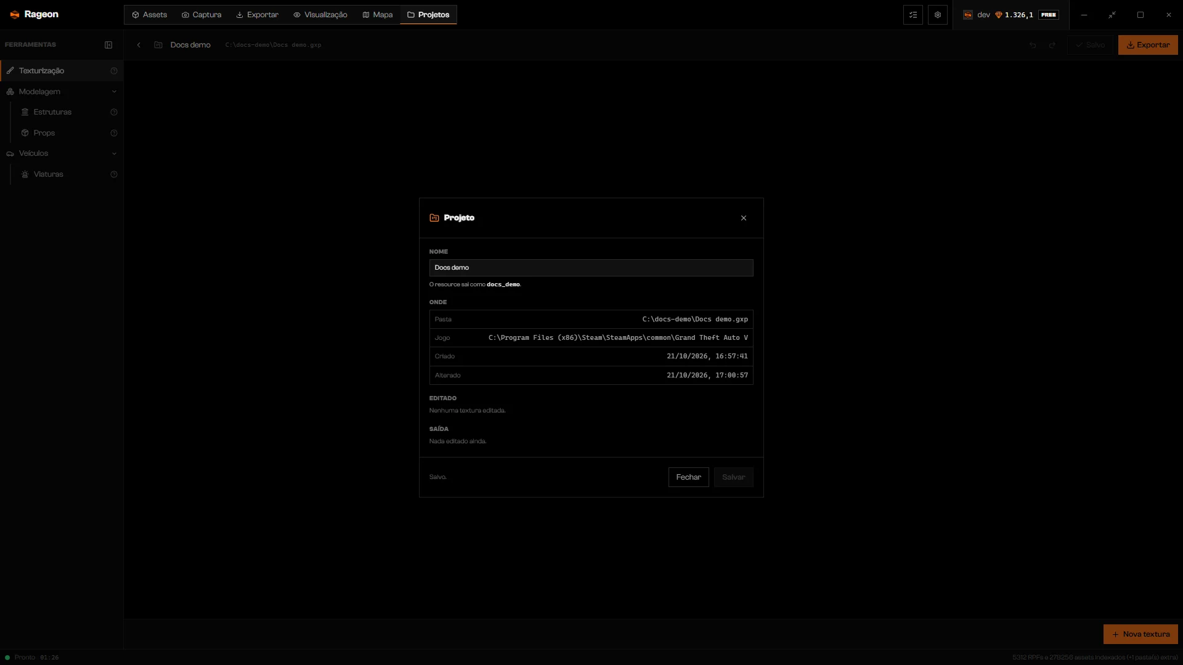This screenshot has width=1183, height=665.
Task: Click the Texturização brush icon
Action: [10, 71]
